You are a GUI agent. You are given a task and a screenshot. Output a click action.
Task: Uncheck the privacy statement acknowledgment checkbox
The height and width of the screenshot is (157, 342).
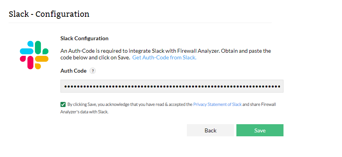(63, 104)
